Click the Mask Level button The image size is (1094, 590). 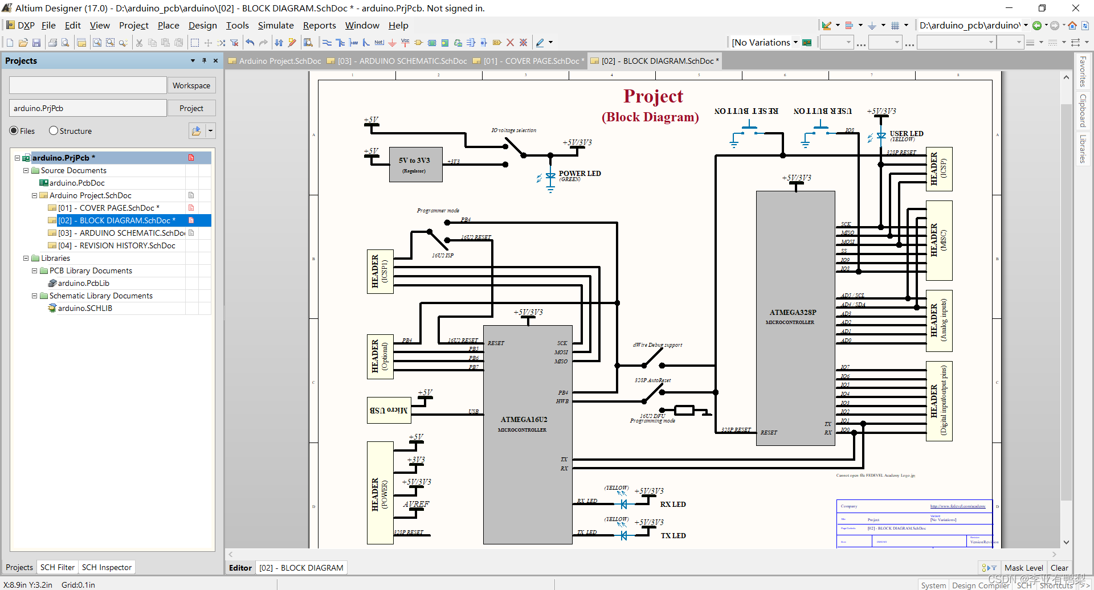click(1023, 568)
